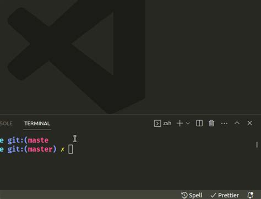Split the terminal pane
The height and width of the screenshot is (199, 261).
pyautogui.click(x=199, y=123)
